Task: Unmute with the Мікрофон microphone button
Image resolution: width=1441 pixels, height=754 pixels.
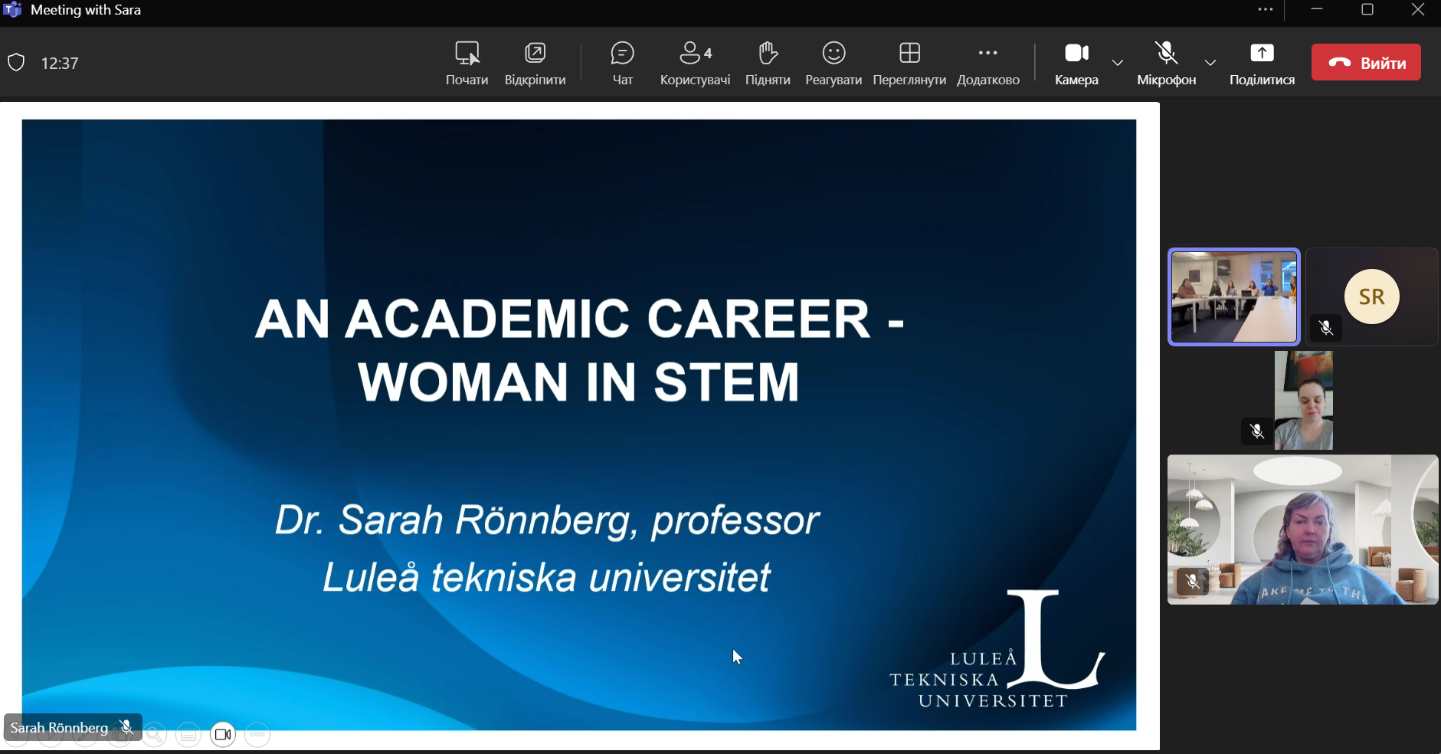Action: (x=1166, y=63)
